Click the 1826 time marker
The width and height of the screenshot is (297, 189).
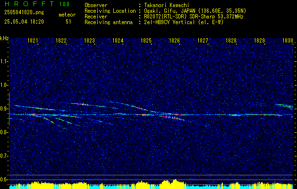coord(174,40)
